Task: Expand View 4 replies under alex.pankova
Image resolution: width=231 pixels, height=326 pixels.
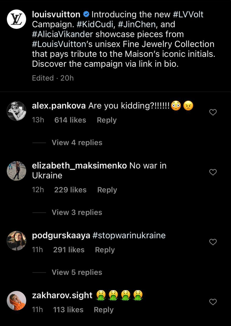Action: (x=77, y=143)
